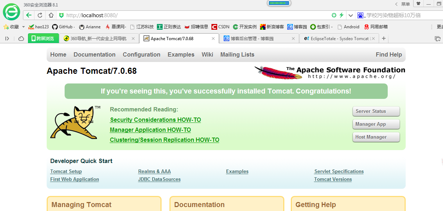Open a new tab with the plus icon
The width and height of the screenshot is (443, 211).
tap(384, 38)
